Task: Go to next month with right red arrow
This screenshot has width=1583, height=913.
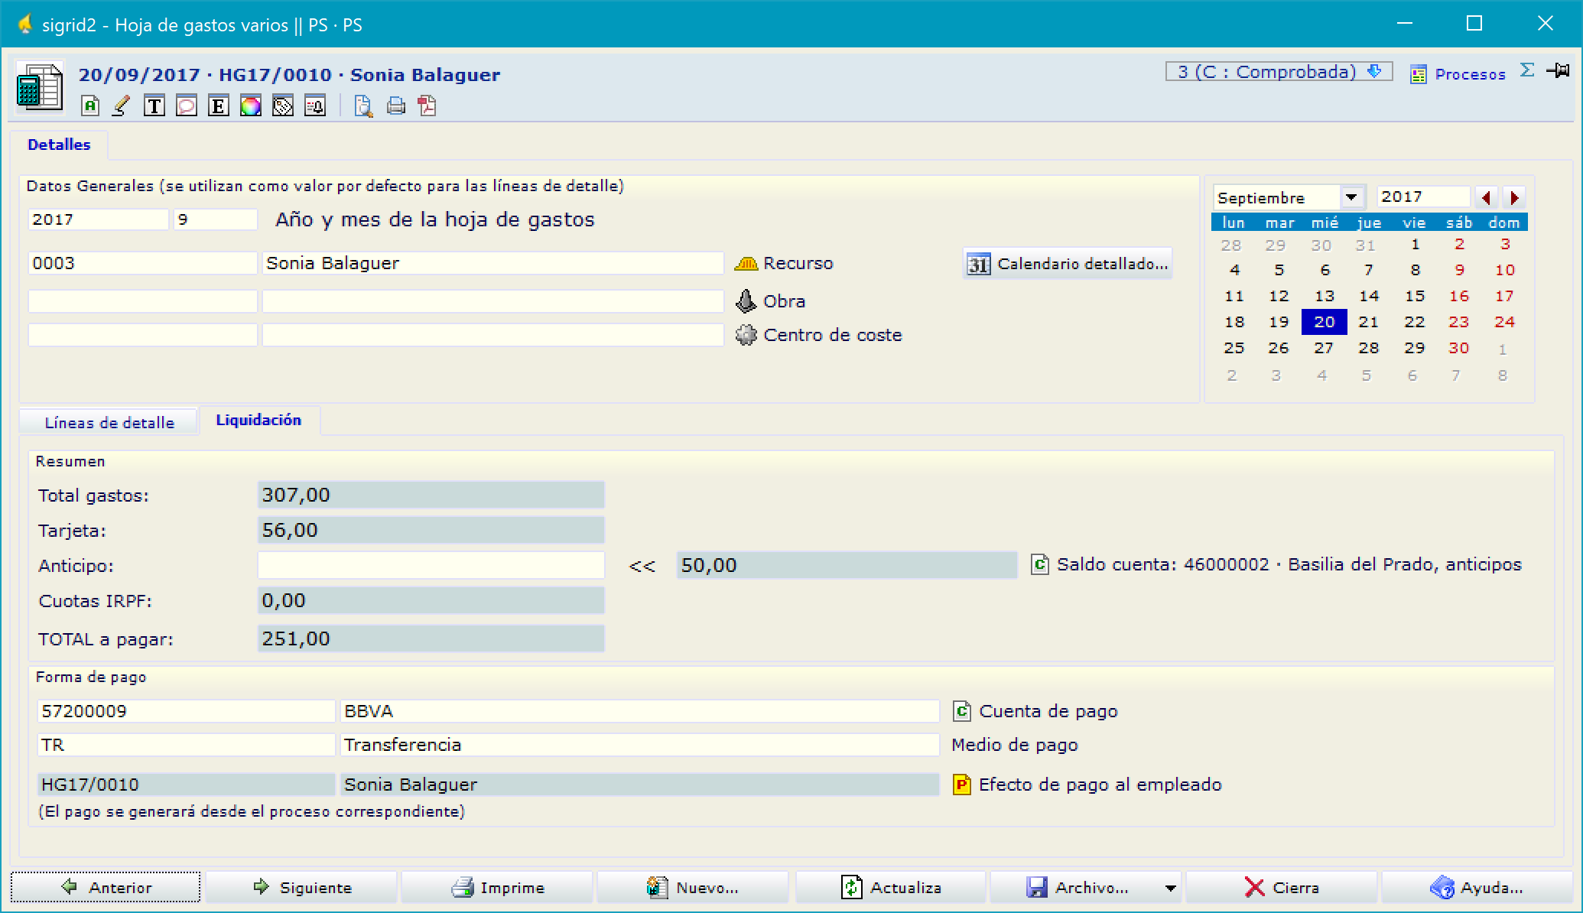Action: pos(1513,197)
